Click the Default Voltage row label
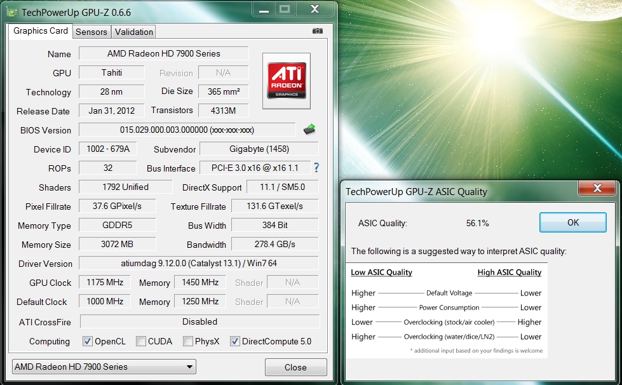 [449, 293]
